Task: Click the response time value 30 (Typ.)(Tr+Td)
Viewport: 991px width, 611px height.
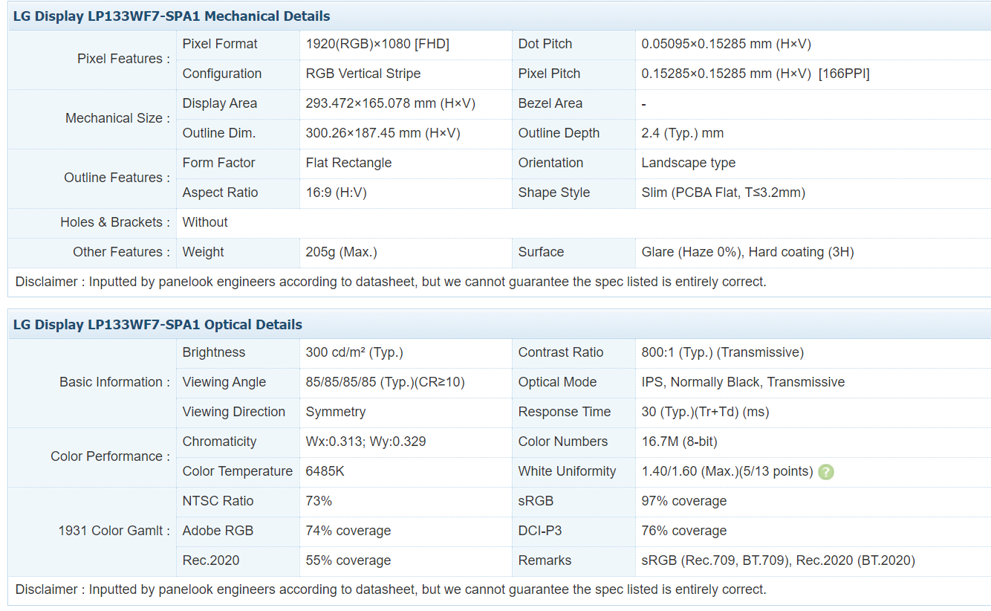Action: [x=705, y=412]
